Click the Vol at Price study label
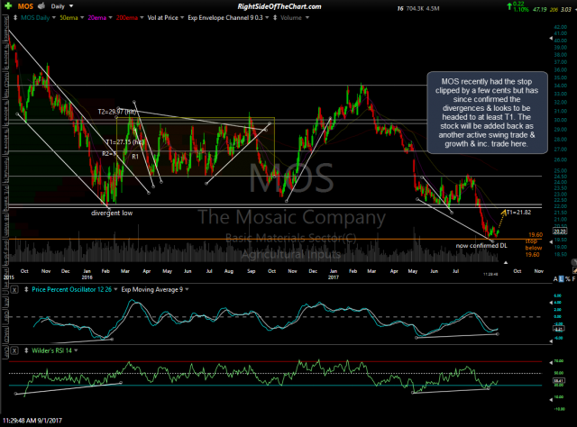Screen dimensions: 577x427 coord(162,18)
